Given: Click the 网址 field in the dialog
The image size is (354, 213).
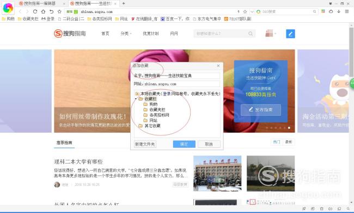Looking at the screenshot, I should [x=182, y=84].
